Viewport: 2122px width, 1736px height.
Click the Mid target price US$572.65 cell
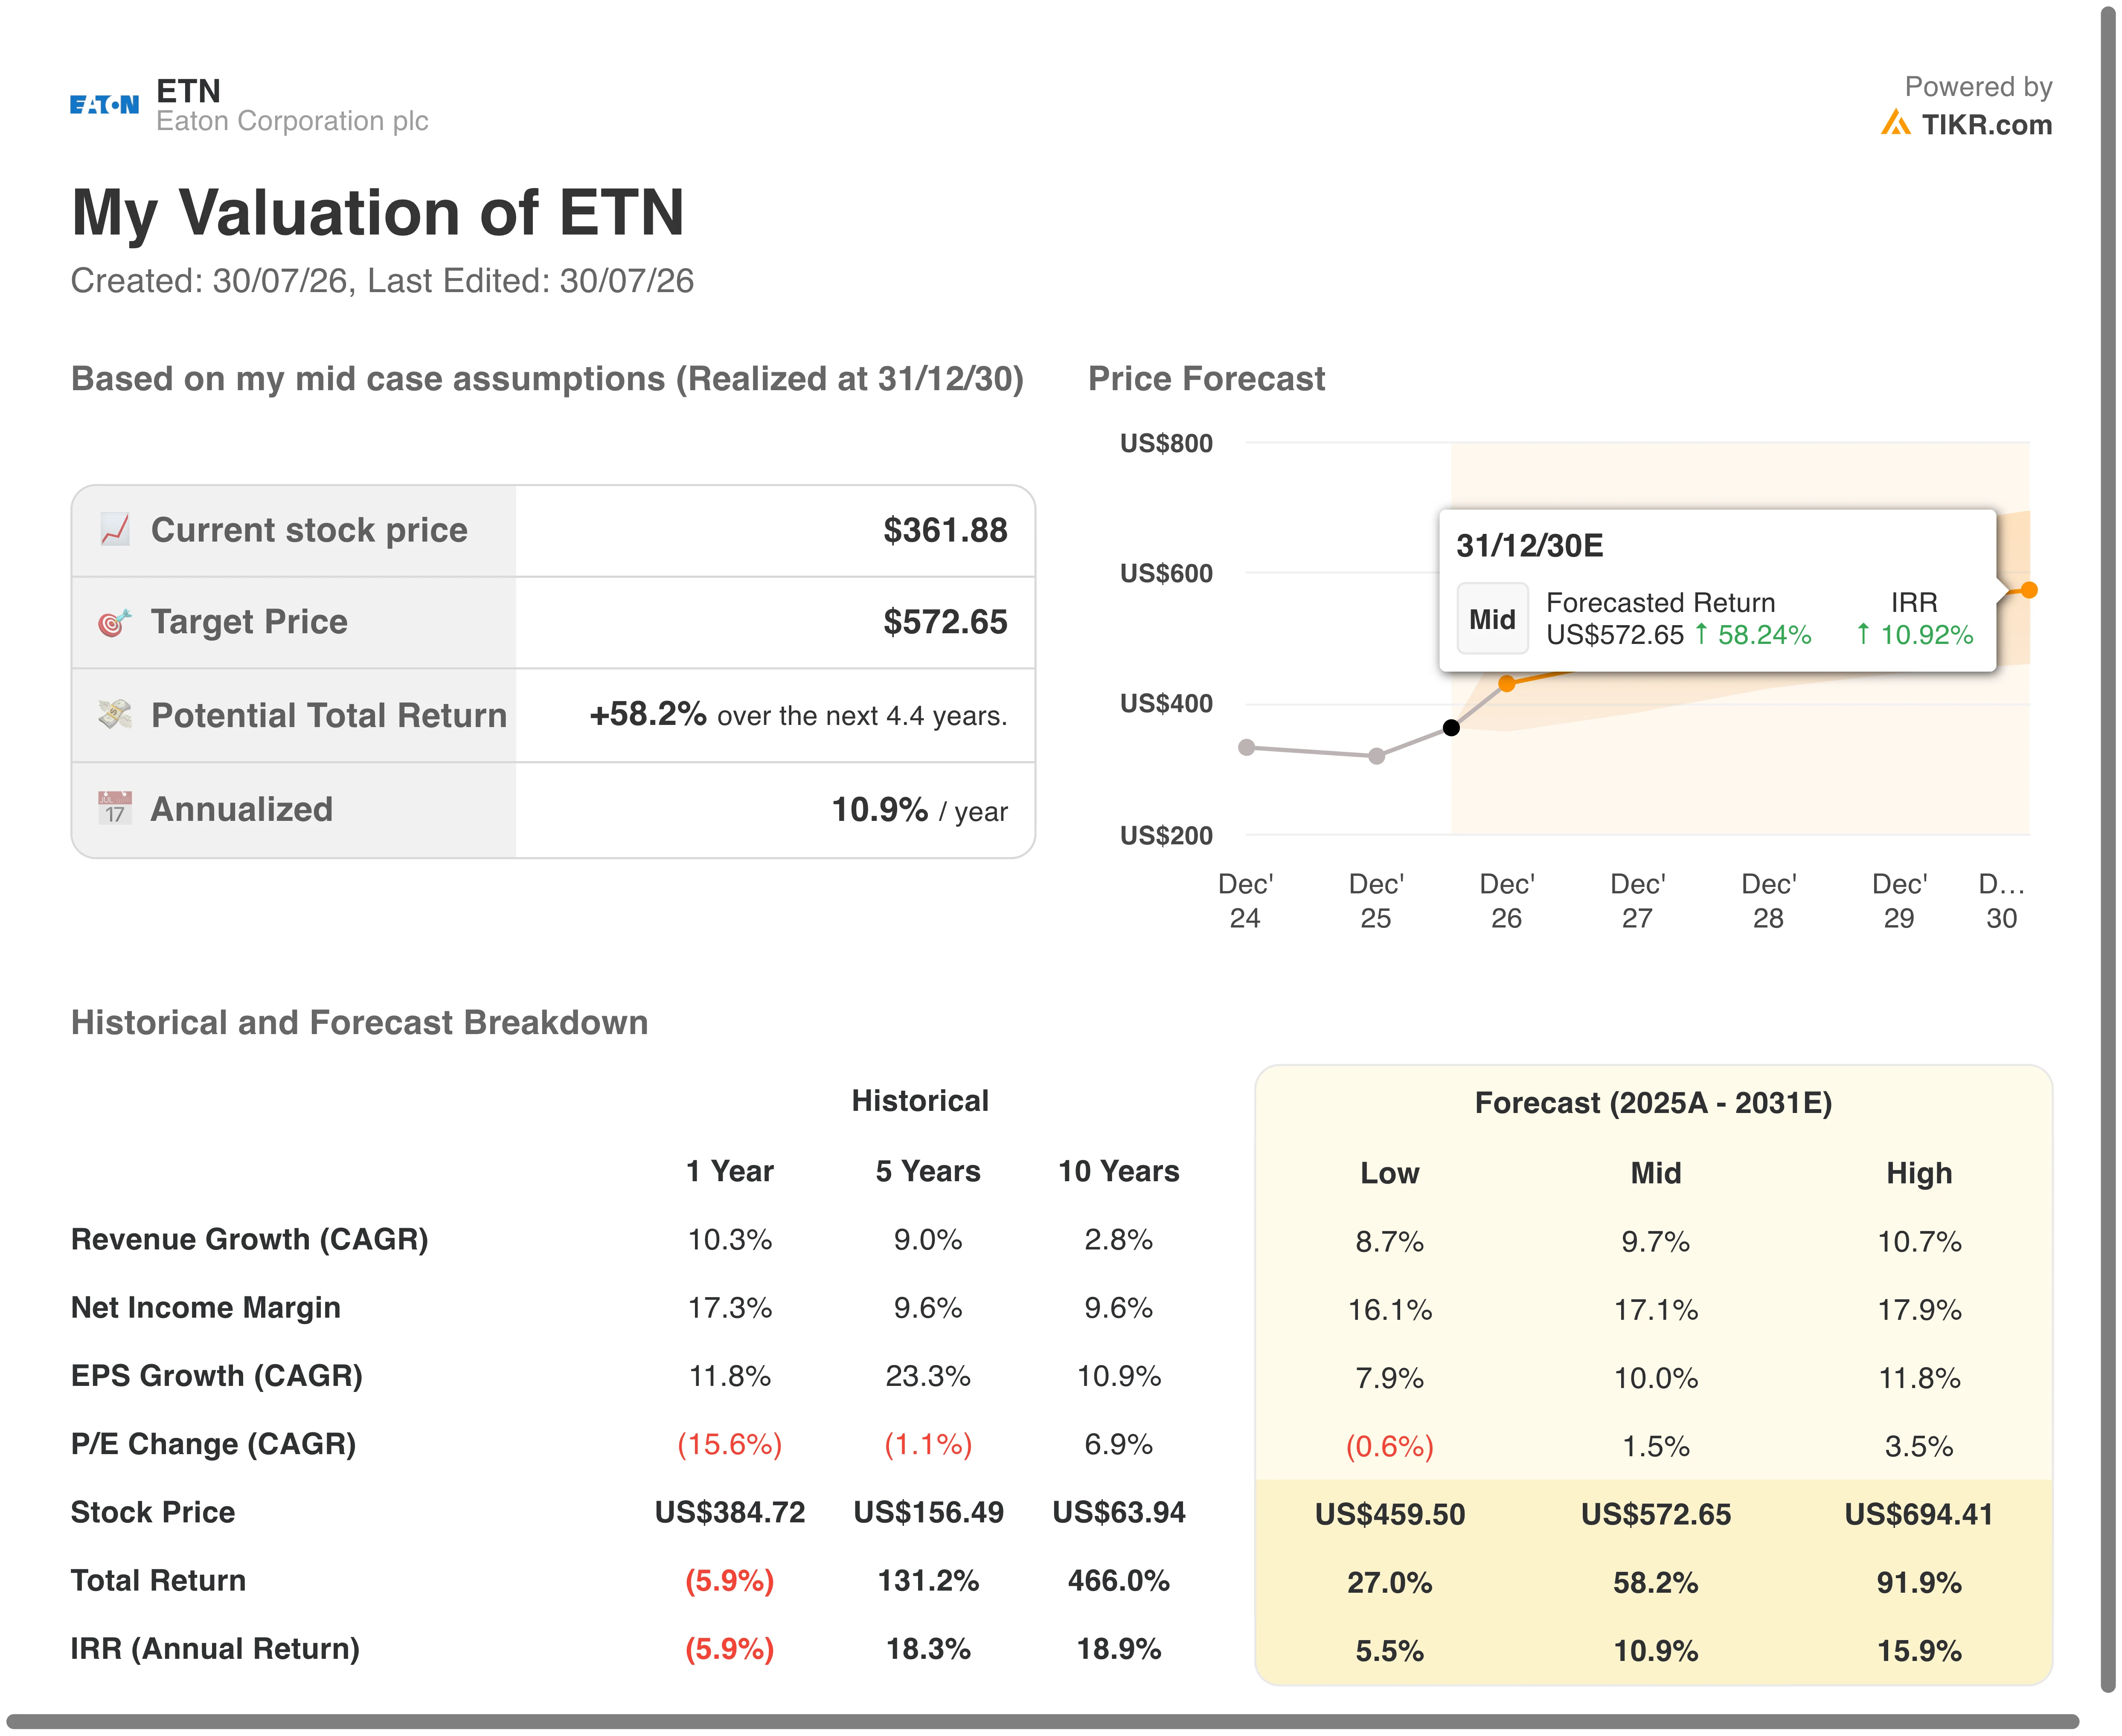pyautogui.click(x=1656, y=1514)
